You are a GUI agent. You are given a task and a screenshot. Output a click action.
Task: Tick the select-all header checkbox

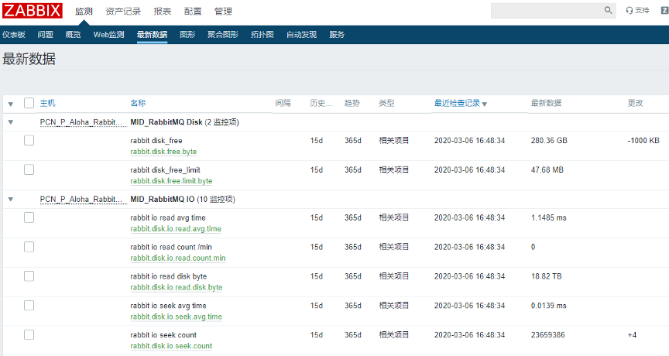pos(29,103)
